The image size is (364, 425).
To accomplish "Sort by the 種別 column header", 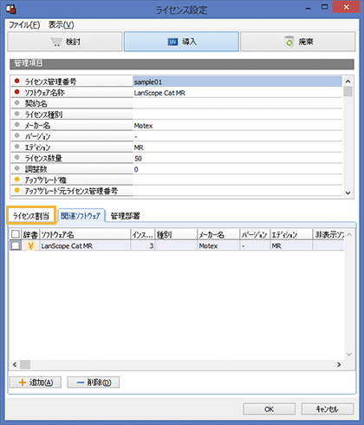I will (x=176, y=234).
